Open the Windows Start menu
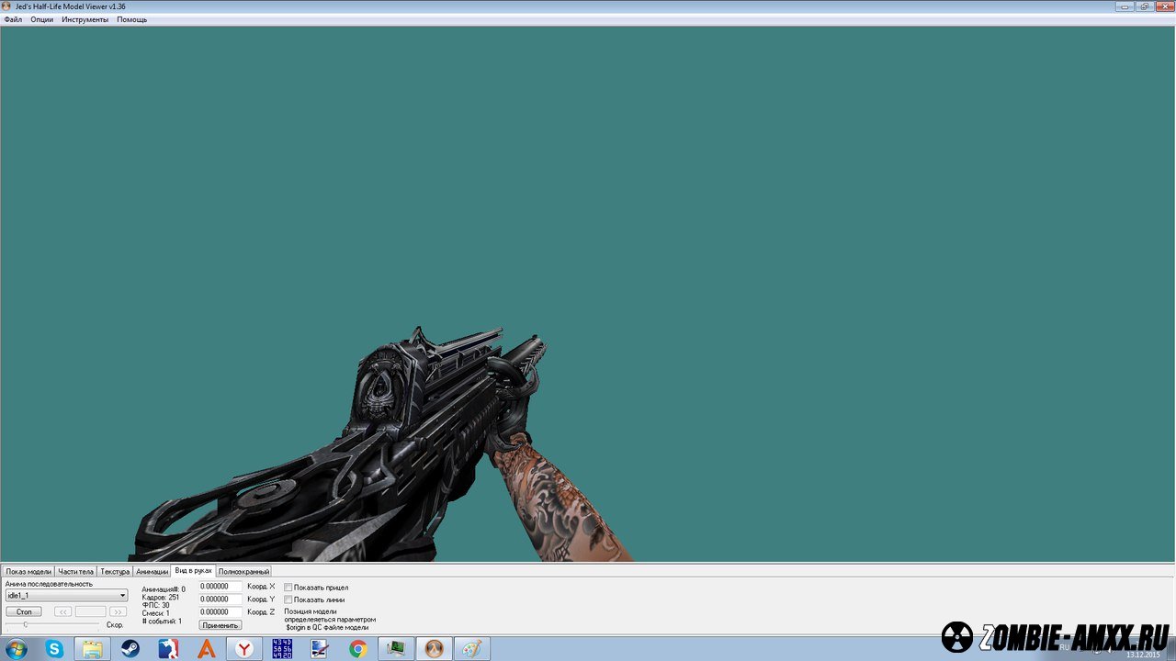 [x=17, y=649]
